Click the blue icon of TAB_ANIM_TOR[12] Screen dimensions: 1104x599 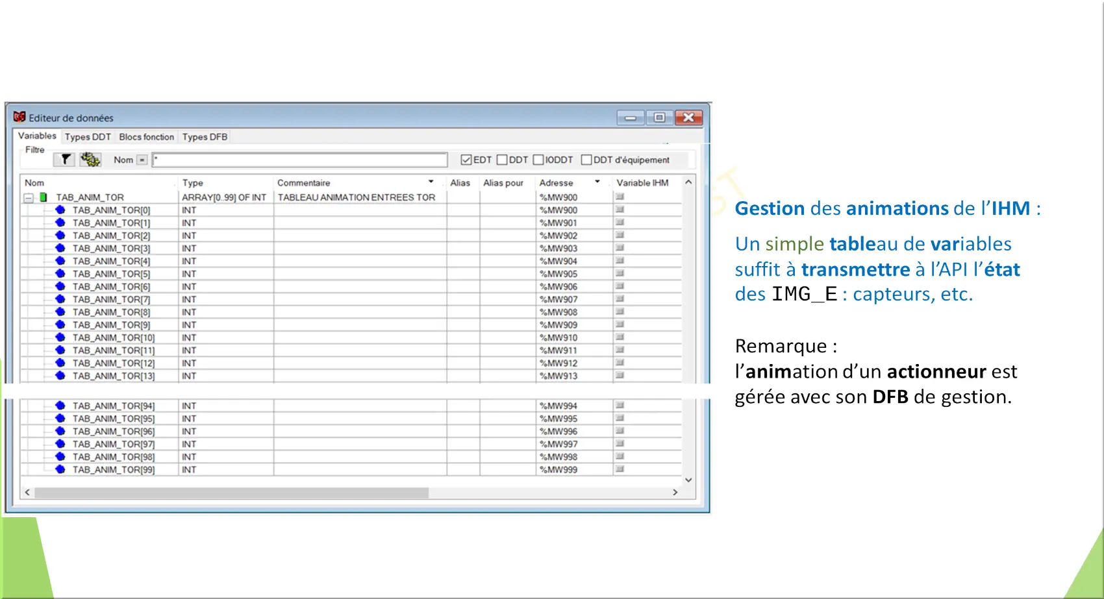[60, 363]
